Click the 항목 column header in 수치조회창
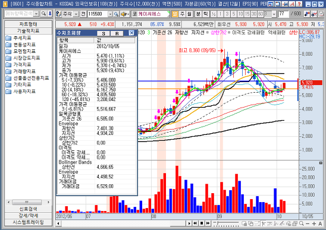 [76, 40]
